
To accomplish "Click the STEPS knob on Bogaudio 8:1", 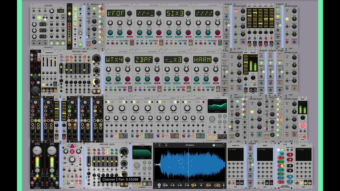I will click(80, 20).
